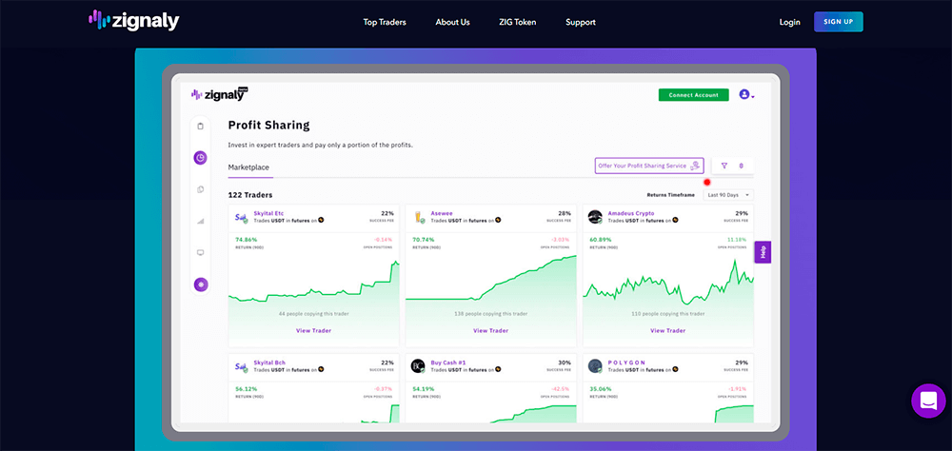Click the green Connect Account button
952x451 pixels.
click(693, 95)
